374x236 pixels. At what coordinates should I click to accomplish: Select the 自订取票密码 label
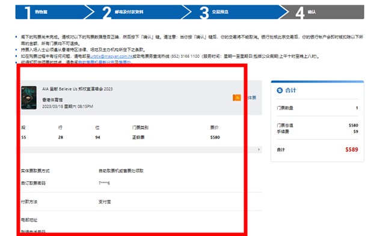coord(33,183)
